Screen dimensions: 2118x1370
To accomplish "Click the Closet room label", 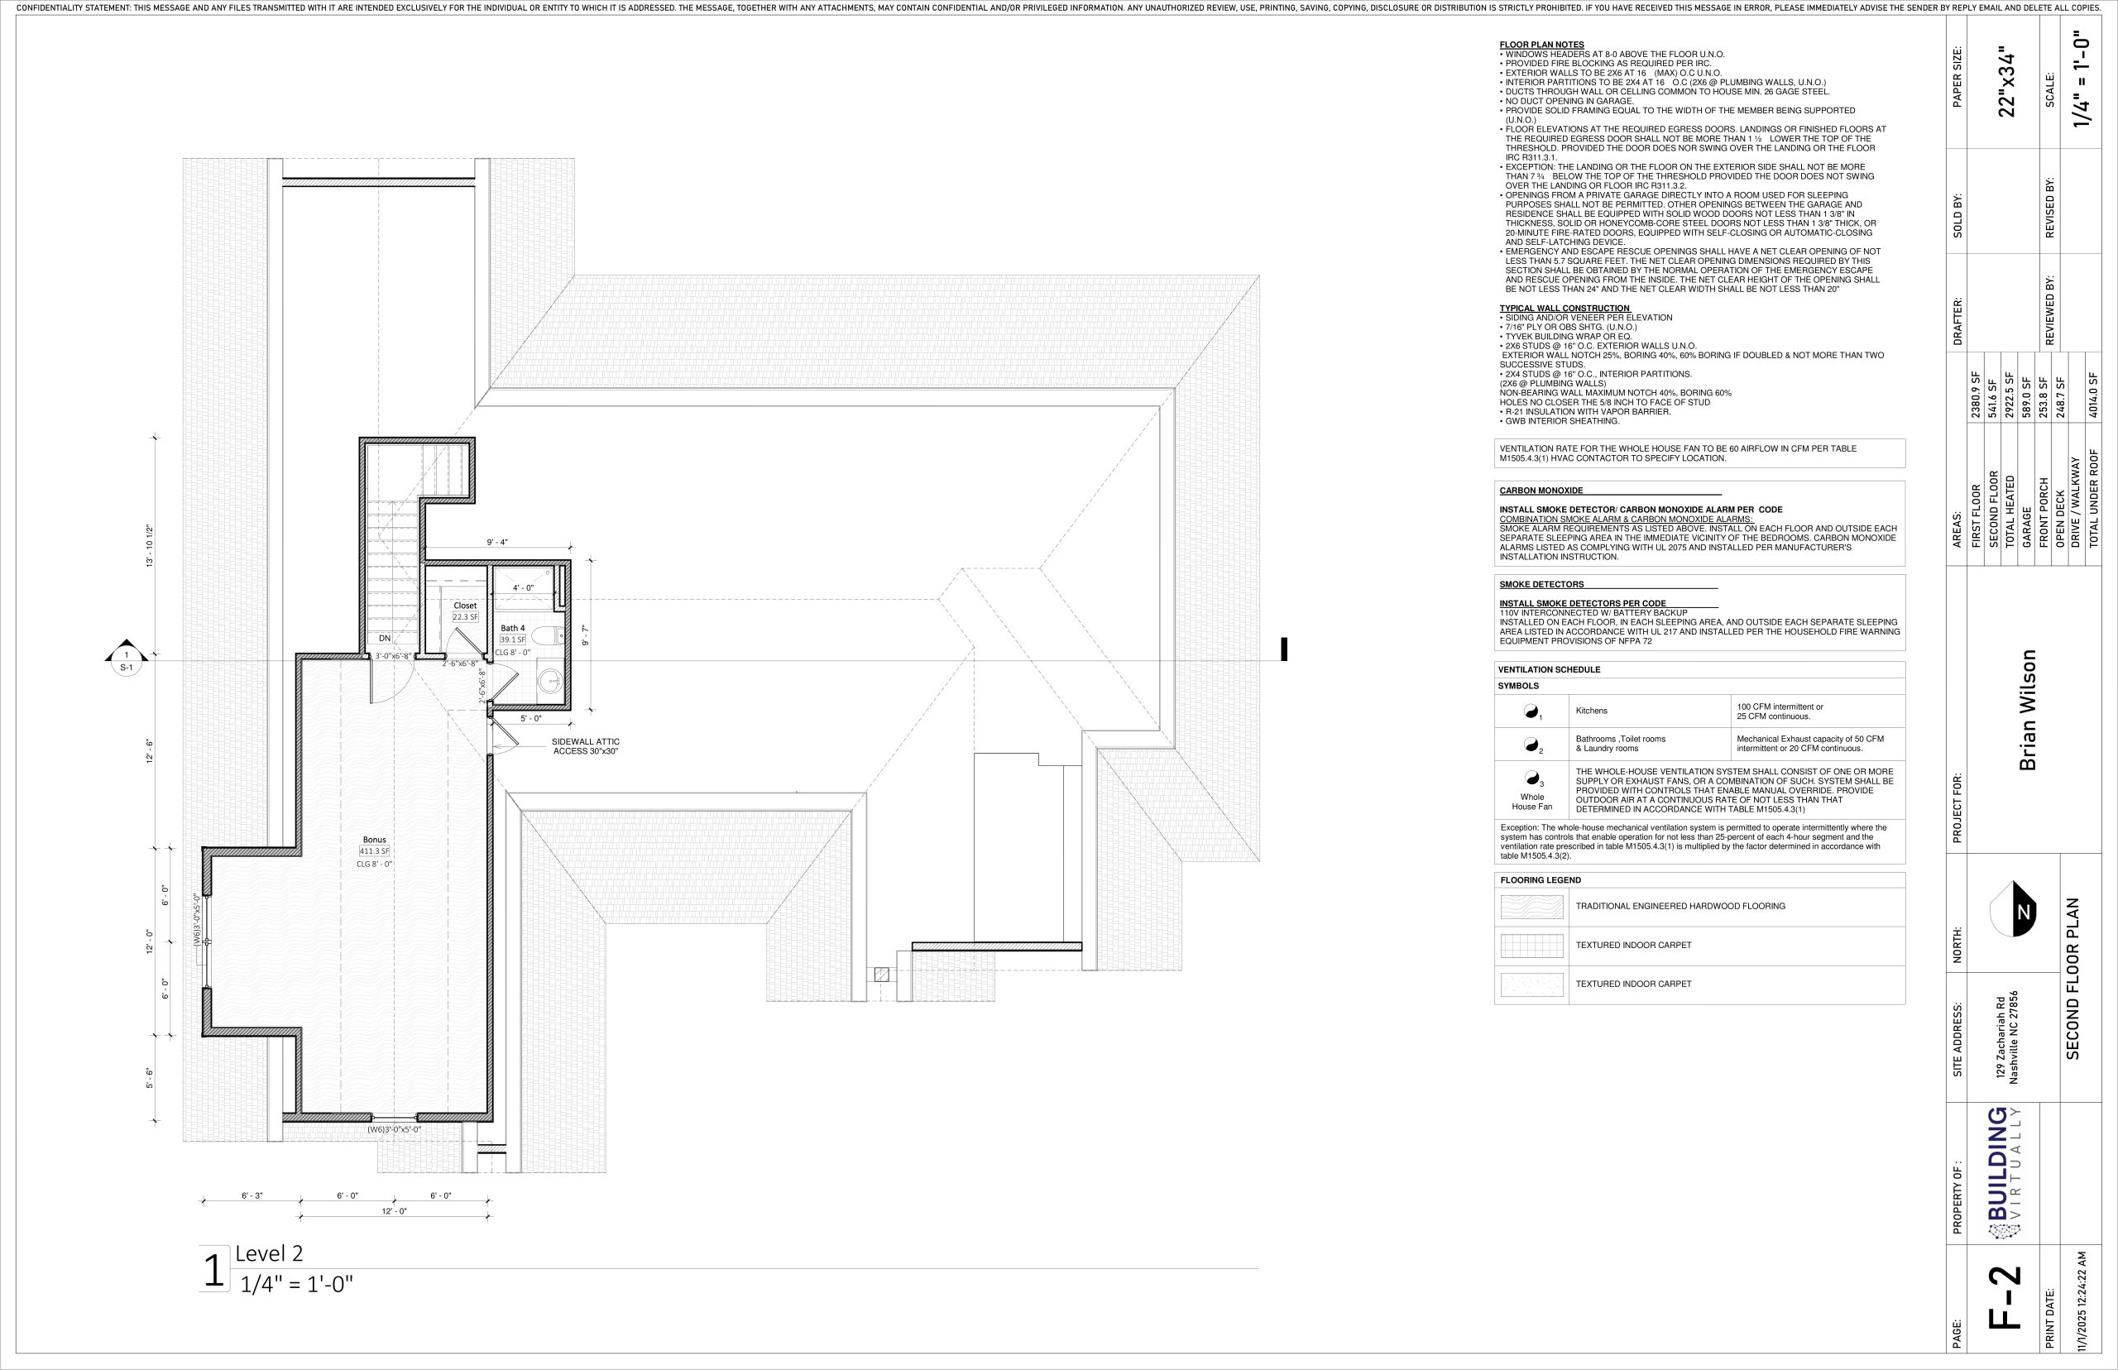I will point(465,606).
